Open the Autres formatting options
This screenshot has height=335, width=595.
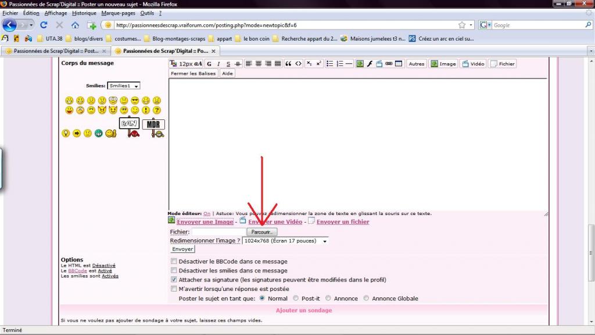tap(416, 64)
